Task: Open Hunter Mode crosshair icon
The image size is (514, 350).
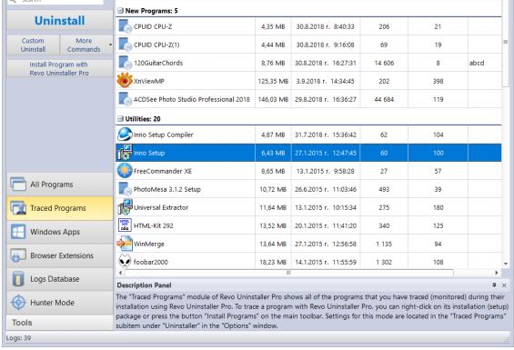Action: click(18, 303)
